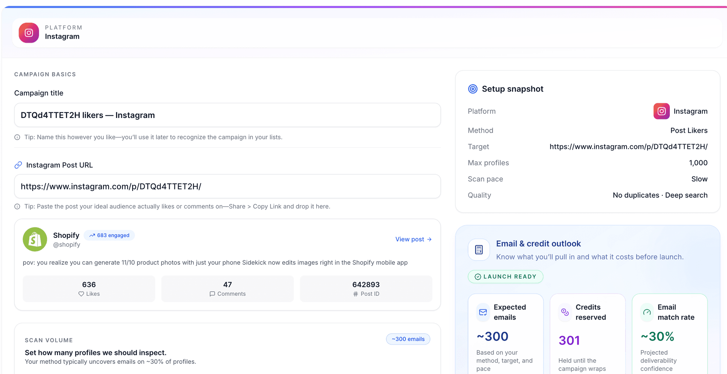
Task: Click inside the Campaign title input field
Action: [x=227, y=115]
